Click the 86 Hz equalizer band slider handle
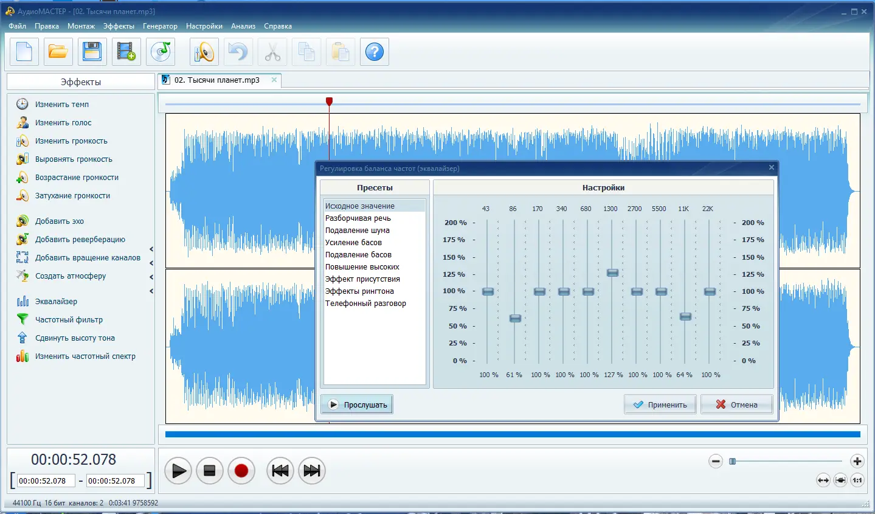This screenshot has width=875, height=514. point(515,318)
